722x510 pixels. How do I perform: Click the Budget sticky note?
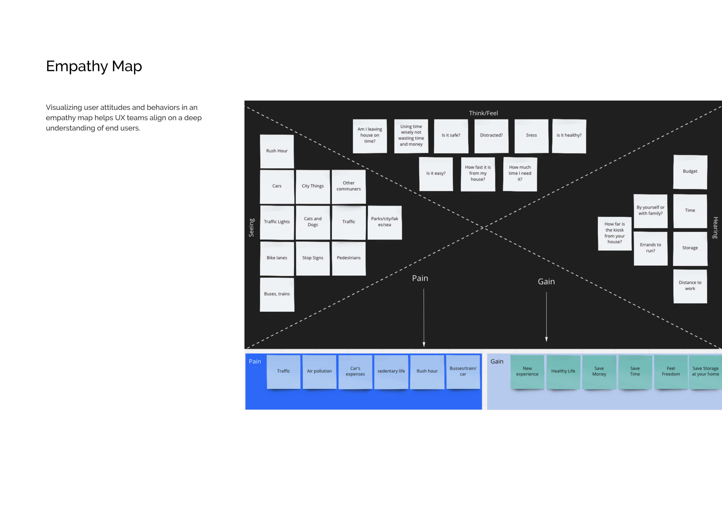pos(690,172)
